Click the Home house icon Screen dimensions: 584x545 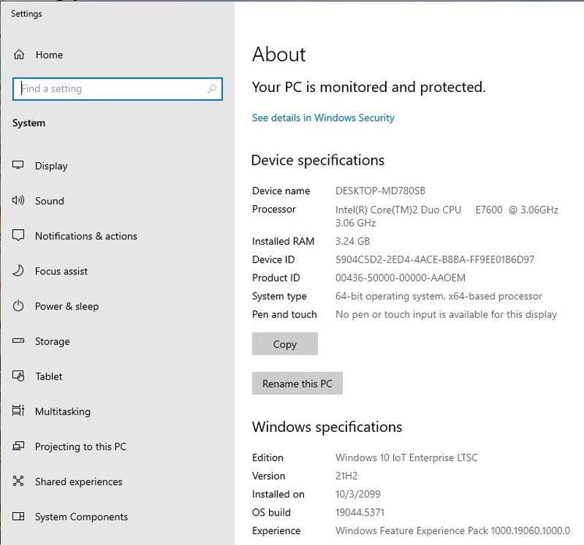[x=19, y=55]
